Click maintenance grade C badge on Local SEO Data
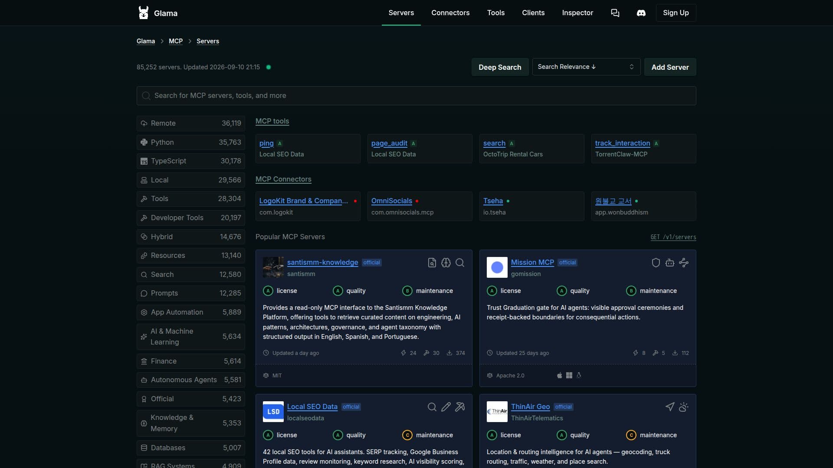Screen dimensions: 833x468 click(407, 435)
